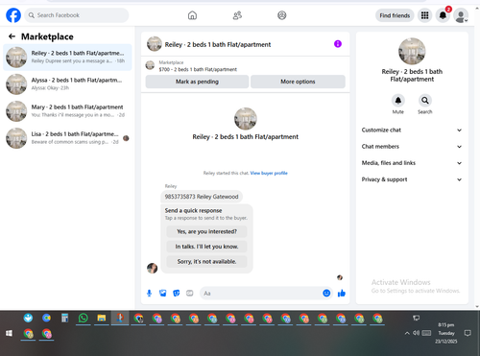Click the '9853735873 Reiley Gatewood' message
Screen dimensions: 480x356
(x=202, y=197)
